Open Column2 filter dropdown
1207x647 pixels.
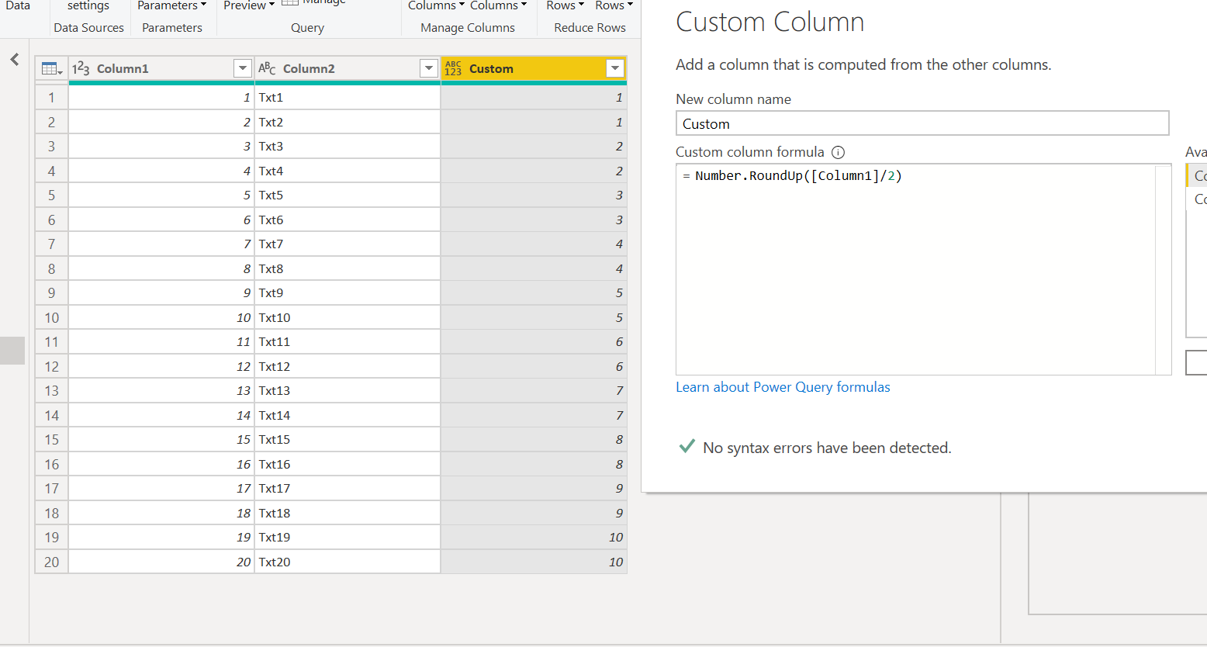(x=429, y=69)
